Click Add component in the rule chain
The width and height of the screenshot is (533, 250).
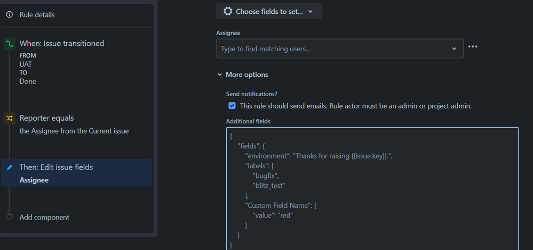click(44, 217)
